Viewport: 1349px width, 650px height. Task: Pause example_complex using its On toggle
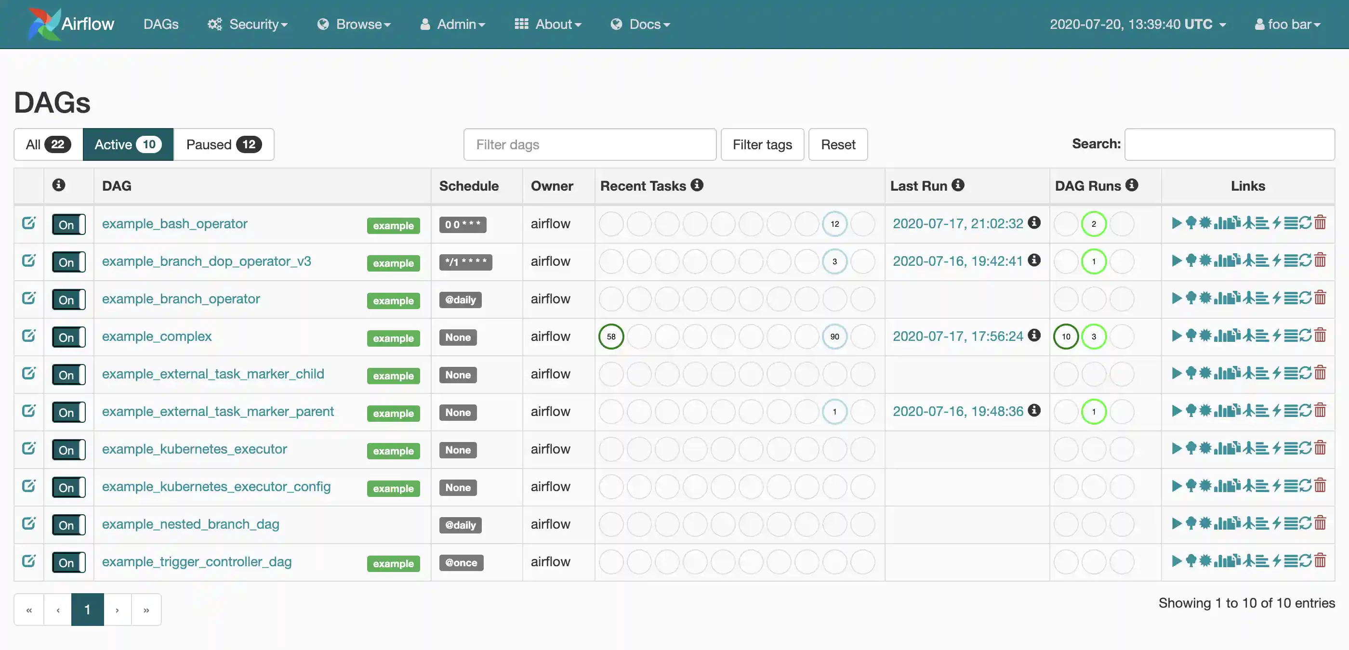coord(68,337)
